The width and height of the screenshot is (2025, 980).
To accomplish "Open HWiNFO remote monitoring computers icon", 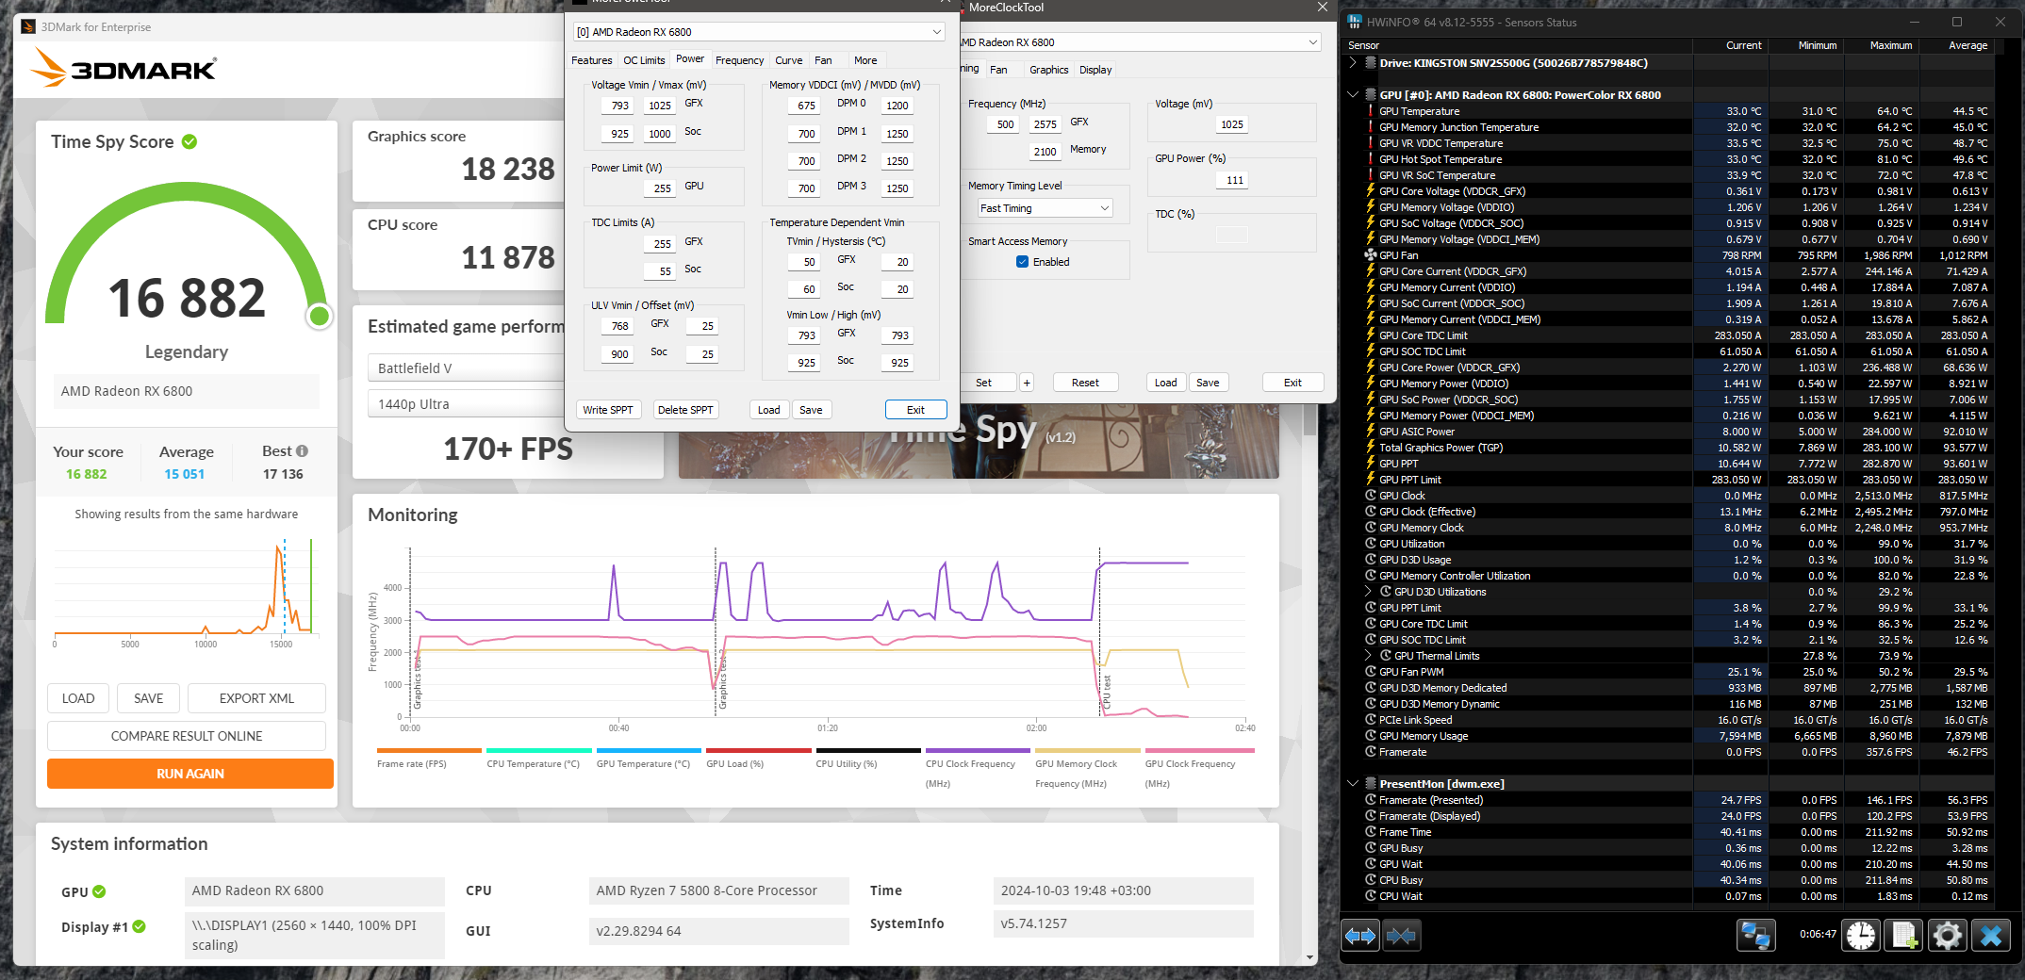I will [x=1755, y=936].
